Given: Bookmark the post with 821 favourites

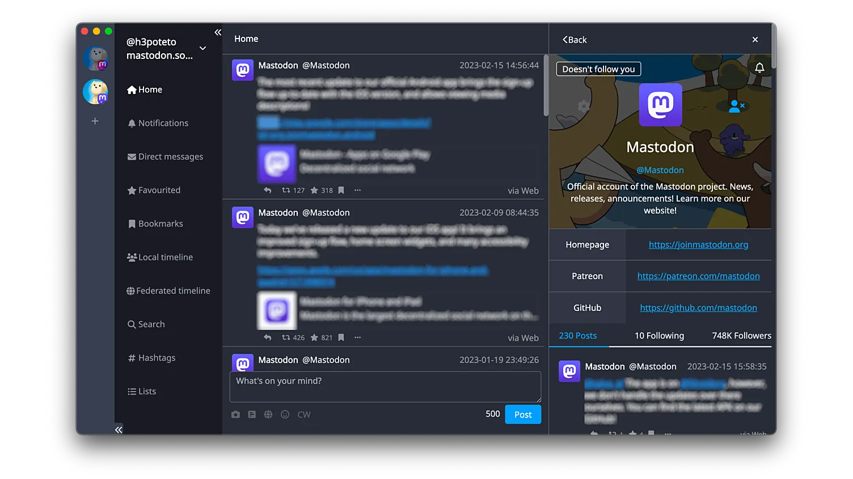Looking at the screenshot, I should [341, 337].
